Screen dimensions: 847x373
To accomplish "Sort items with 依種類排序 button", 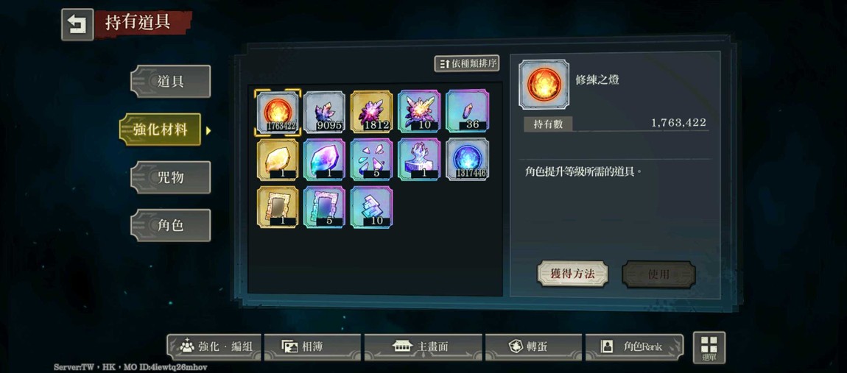I will point(467,64).
